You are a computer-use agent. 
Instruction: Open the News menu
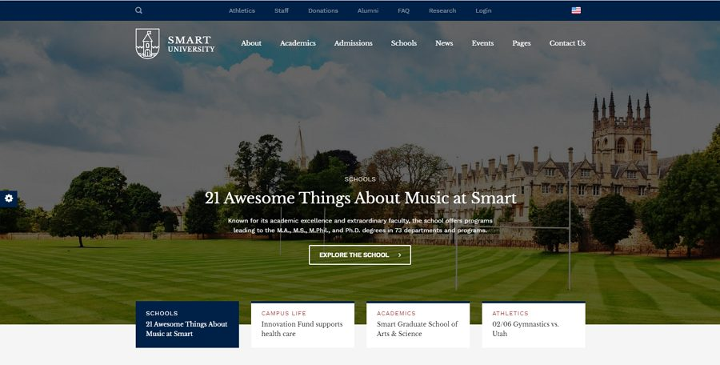coord(444,43)
